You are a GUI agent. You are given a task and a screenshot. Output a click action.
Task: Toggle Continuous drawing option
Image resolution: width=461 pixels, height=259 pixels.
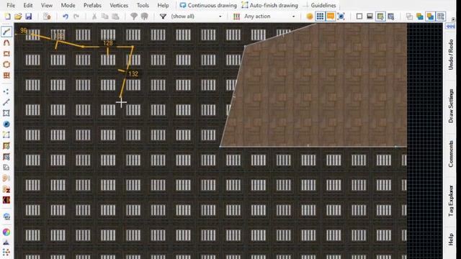tap(208, 5)
